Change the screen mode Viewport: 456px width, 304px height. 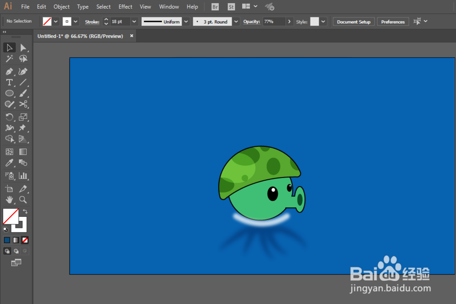[x=16, y=262]
